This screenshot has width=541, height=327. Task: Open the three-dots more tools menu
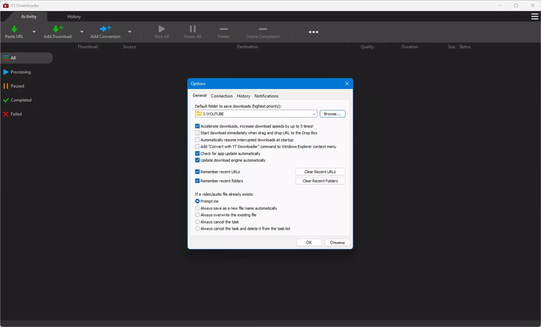(x=313, y=32)
